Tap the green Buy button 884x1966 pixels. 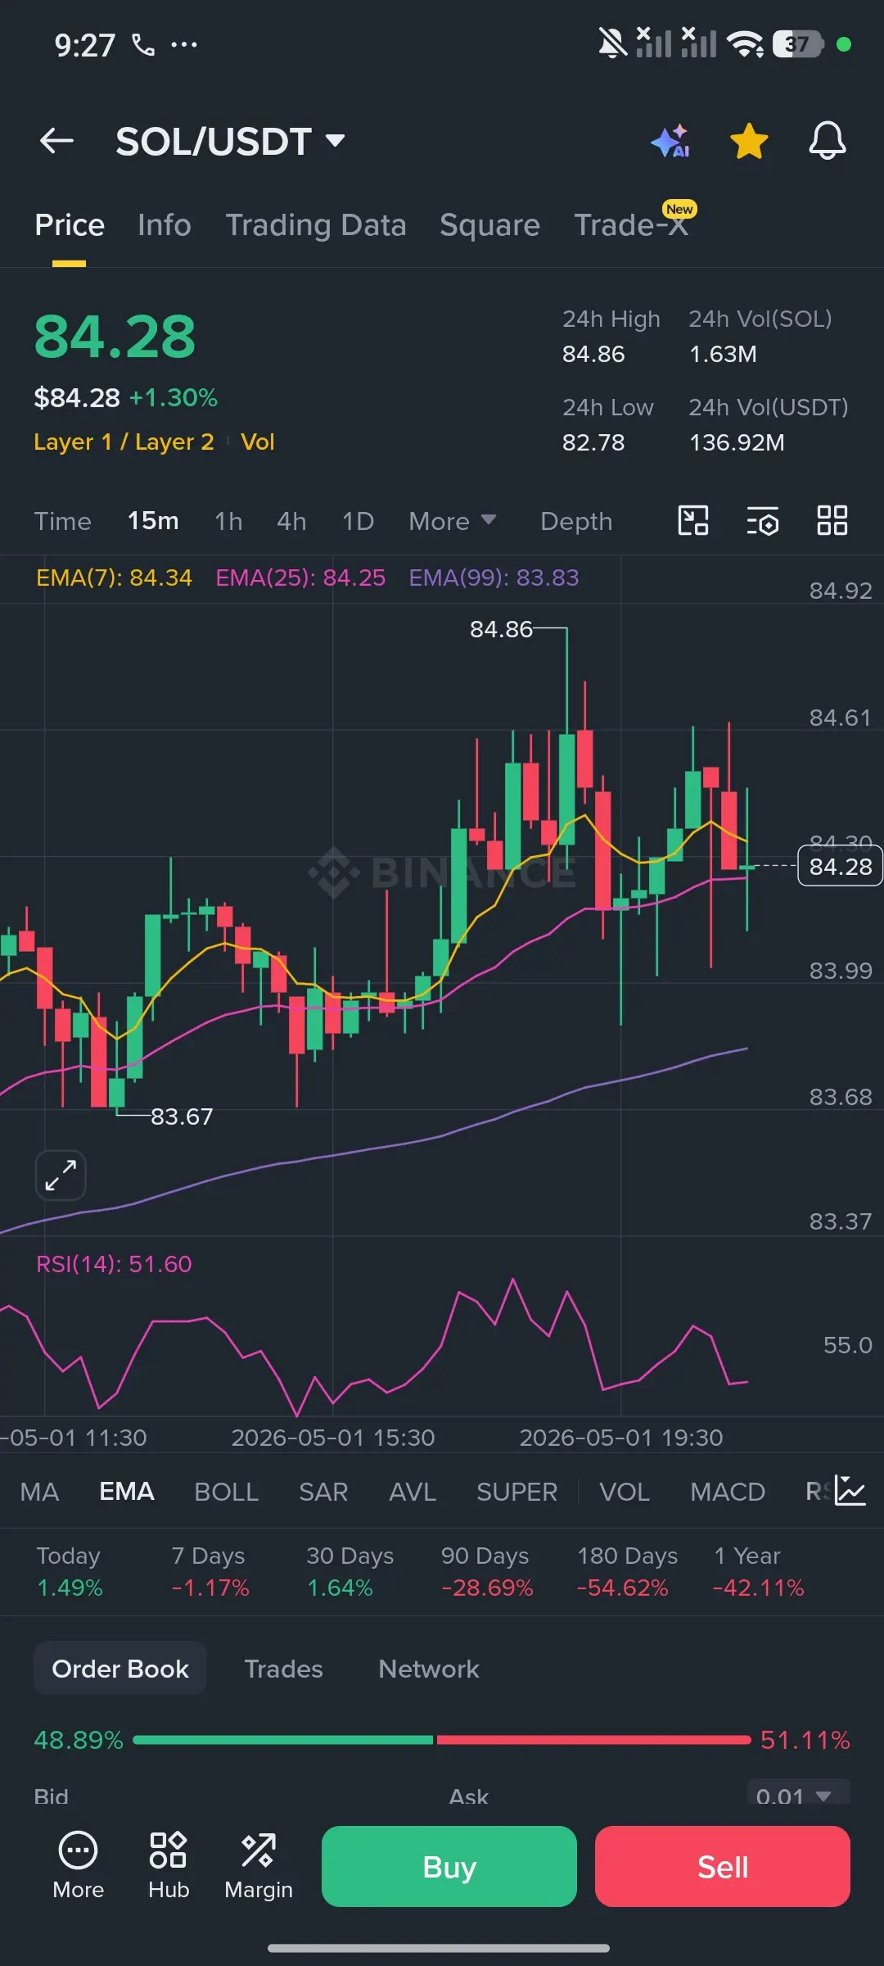[x=449, y=1867]
